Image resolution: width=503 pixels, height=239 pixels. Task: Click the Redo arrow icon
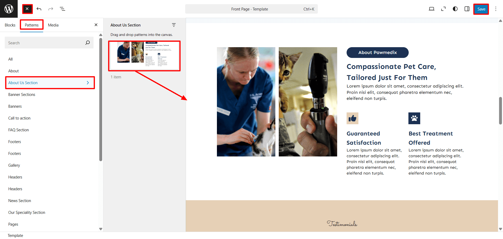click(x=51, y=9)
